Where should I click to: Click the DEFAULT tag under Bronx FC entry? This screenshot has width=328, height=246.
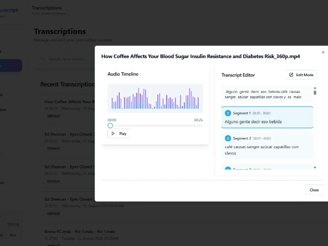pyautogui.click(x=54, y=245)
